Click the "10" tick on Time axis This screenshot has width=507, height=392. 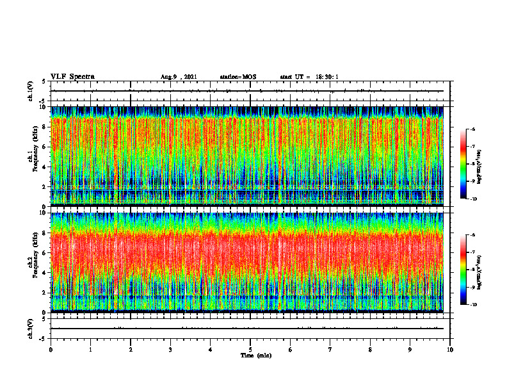coord(450,350)
